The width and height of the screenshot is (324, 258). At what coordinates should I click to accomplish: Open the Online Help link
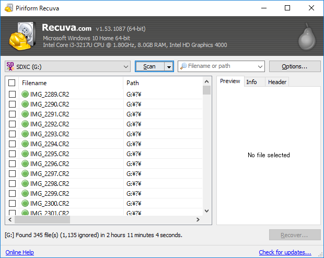[20, 252]
